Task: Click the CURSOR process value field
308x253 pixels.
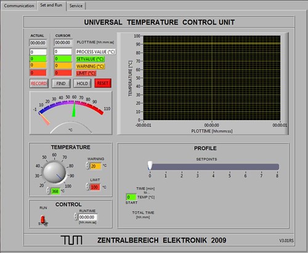Action: pyautogui.click(x=63, y=52)
